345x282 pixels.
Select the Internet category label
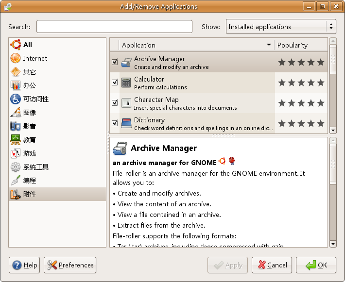[35, 58]
